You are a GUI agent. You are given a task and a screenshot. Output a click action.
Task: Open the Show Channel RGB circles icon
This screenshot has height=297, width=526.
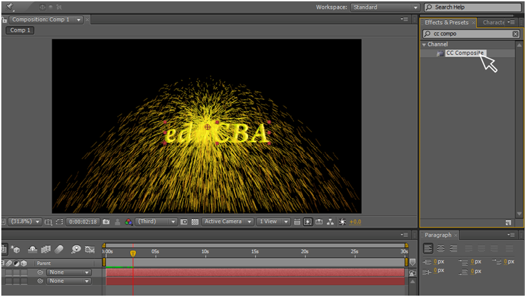(129, 222)
